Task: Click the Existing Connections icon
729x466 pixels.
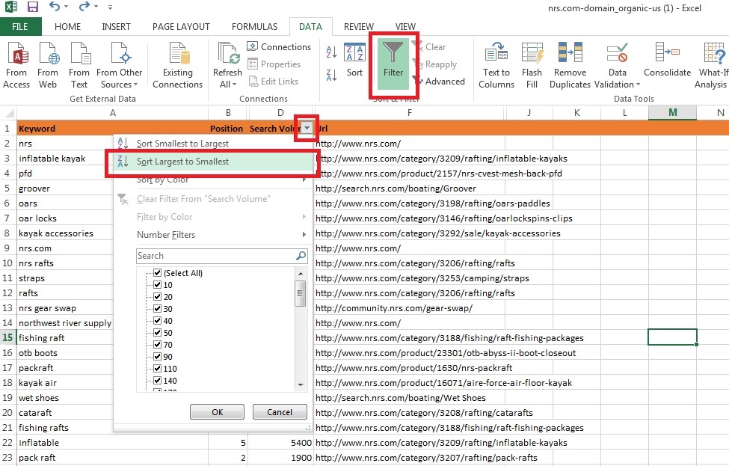Action: 178,54
